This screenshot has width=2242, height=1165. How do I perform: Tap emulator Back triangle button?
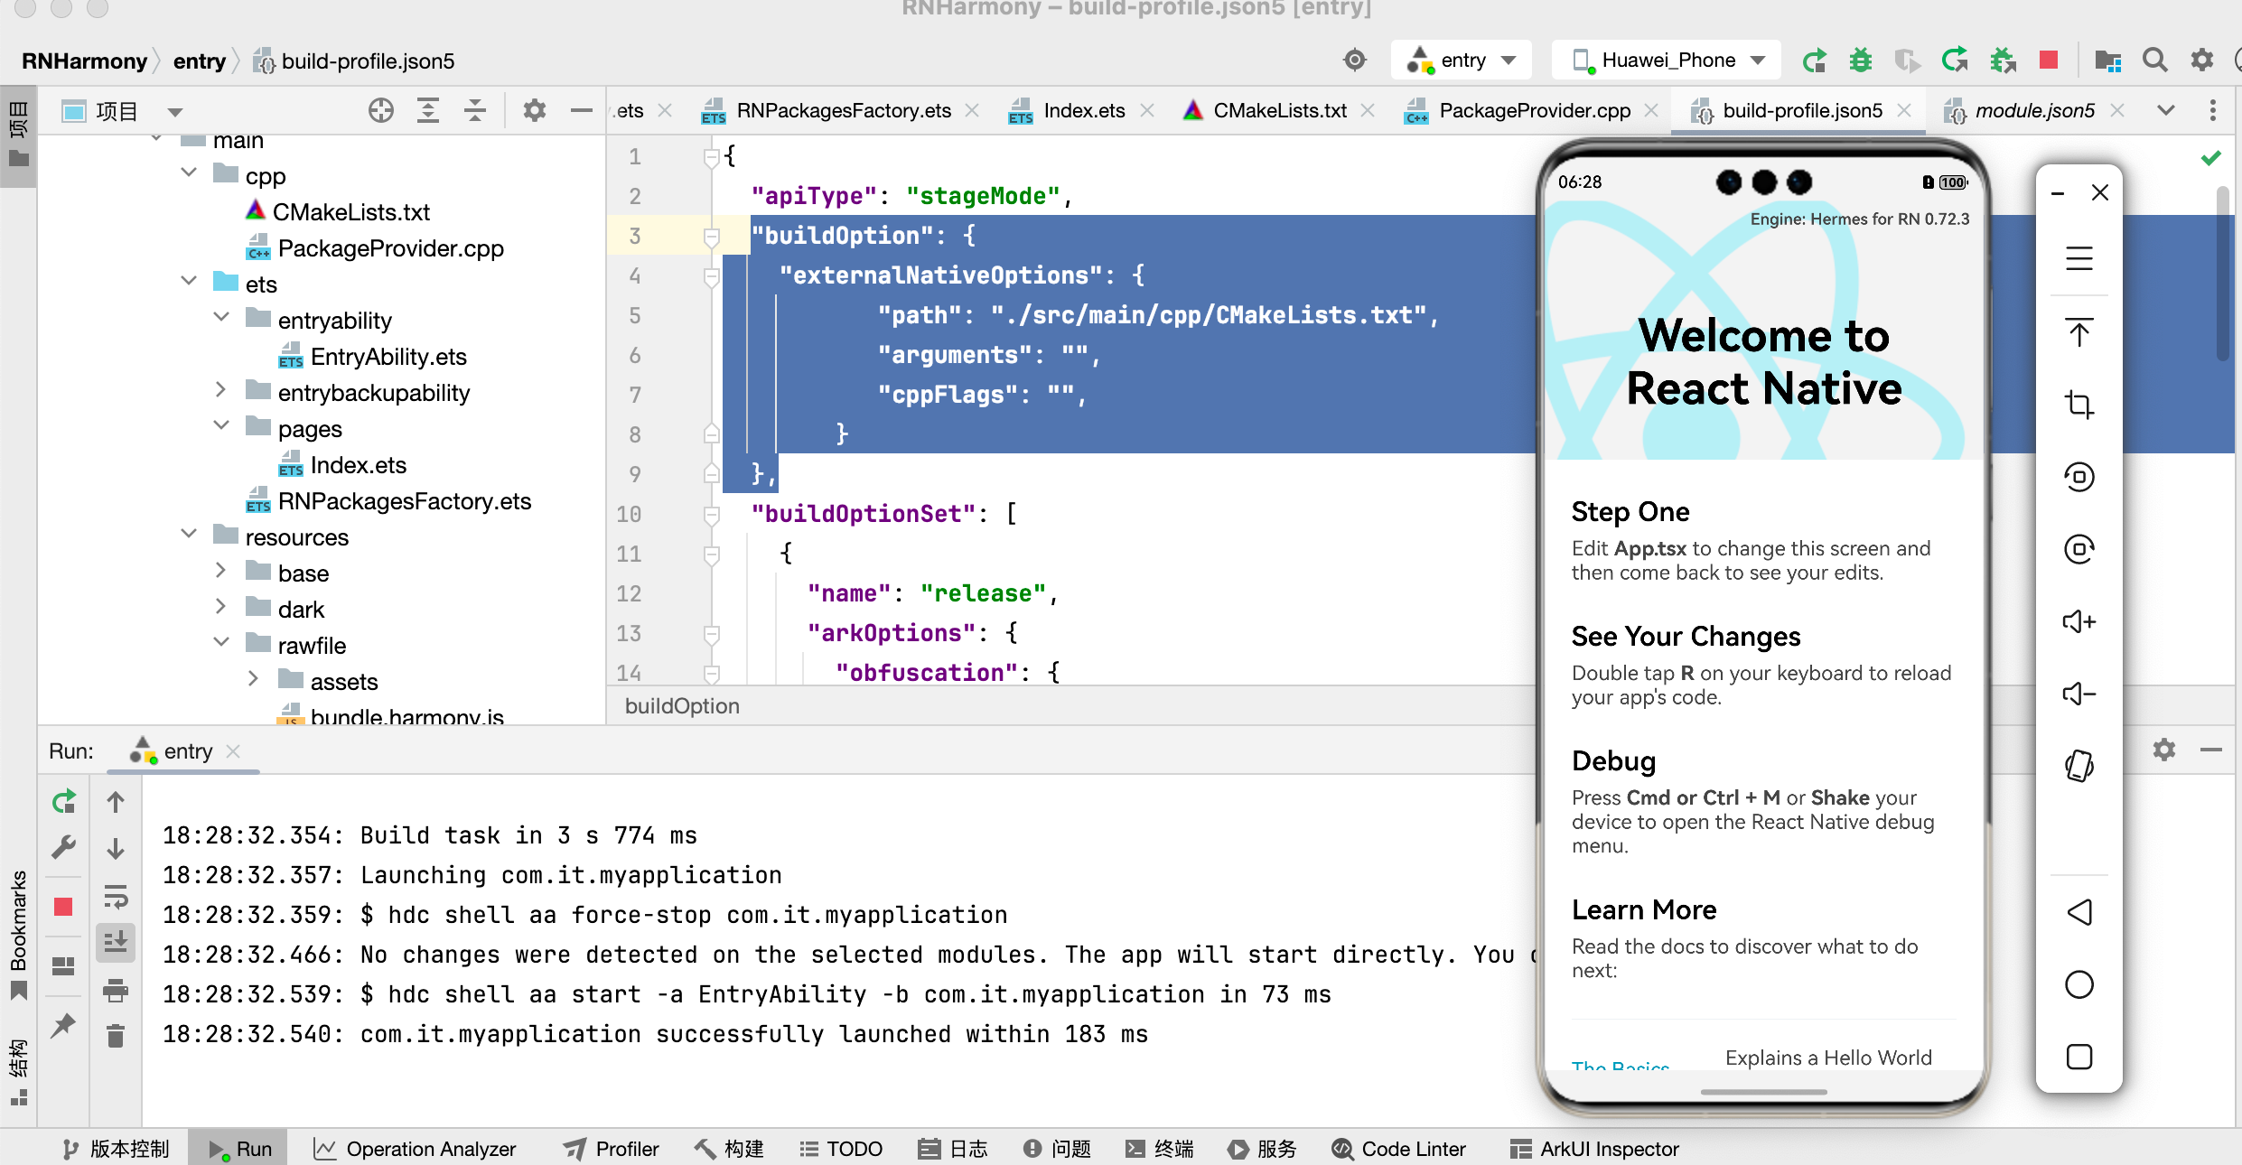click(x=2079, y=912)
